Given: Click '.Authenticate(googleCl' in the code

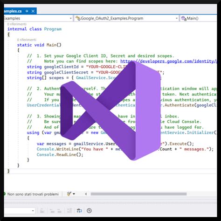Looking at the screenshot, I should point(190,105).
